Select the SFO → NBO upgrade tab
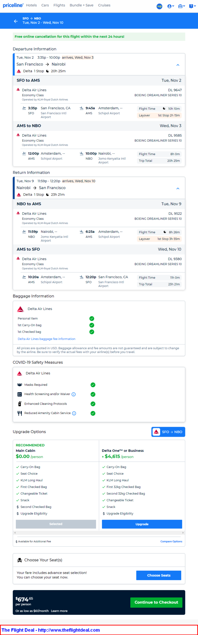Screen dimensions: 198x635 168,432
